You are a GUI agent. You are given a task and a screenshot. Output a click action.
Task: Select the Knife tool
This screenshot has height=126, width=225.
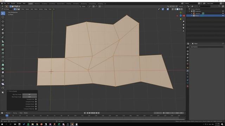pyautogui.click(x=3, y=61)
